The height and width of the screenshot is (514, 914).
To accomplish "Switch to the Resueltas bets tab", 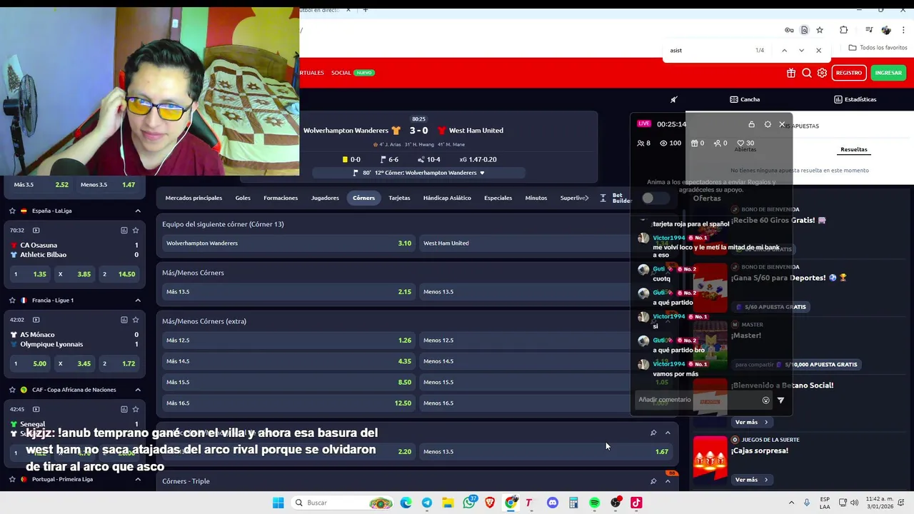I will (854, 150).
